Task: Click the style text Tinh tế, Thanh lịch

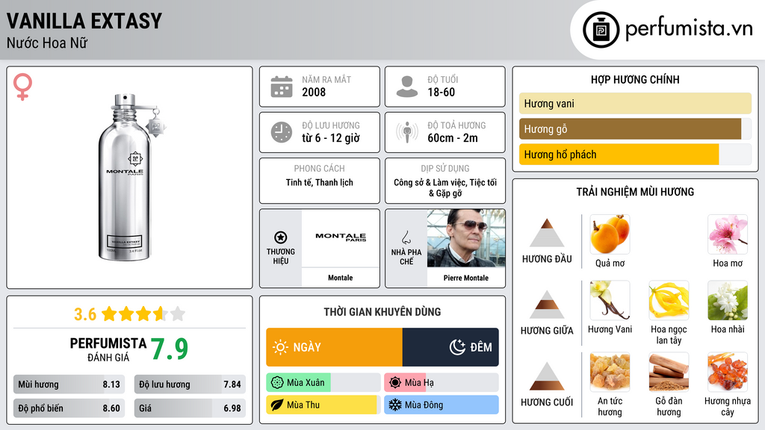Action: click(320, 182)
